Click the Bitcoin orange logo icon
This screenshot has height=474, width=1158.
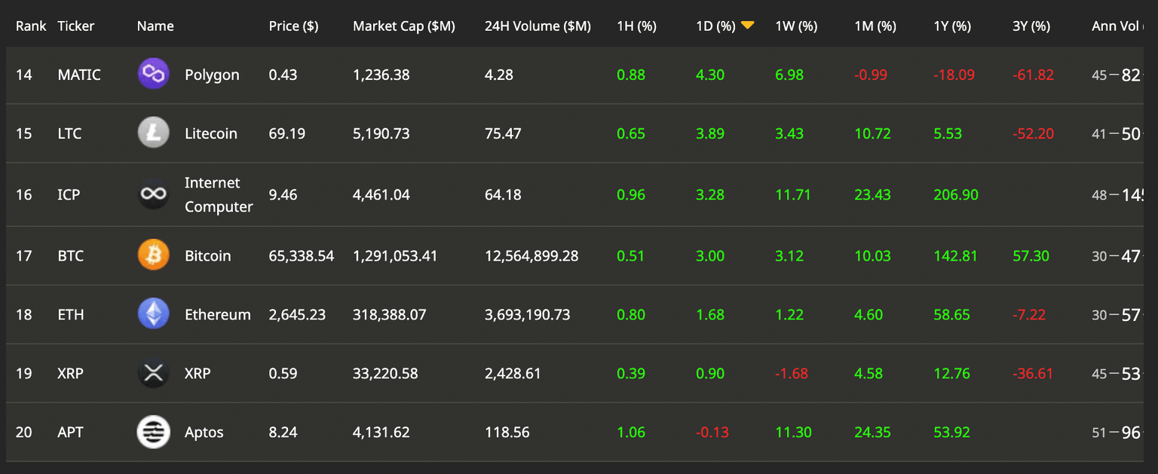[x=153, y=255]
